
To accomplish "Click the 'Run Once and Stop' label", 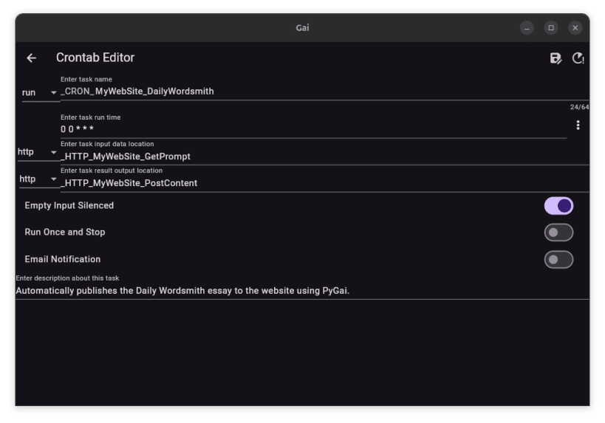I will [x=65, y=232].
